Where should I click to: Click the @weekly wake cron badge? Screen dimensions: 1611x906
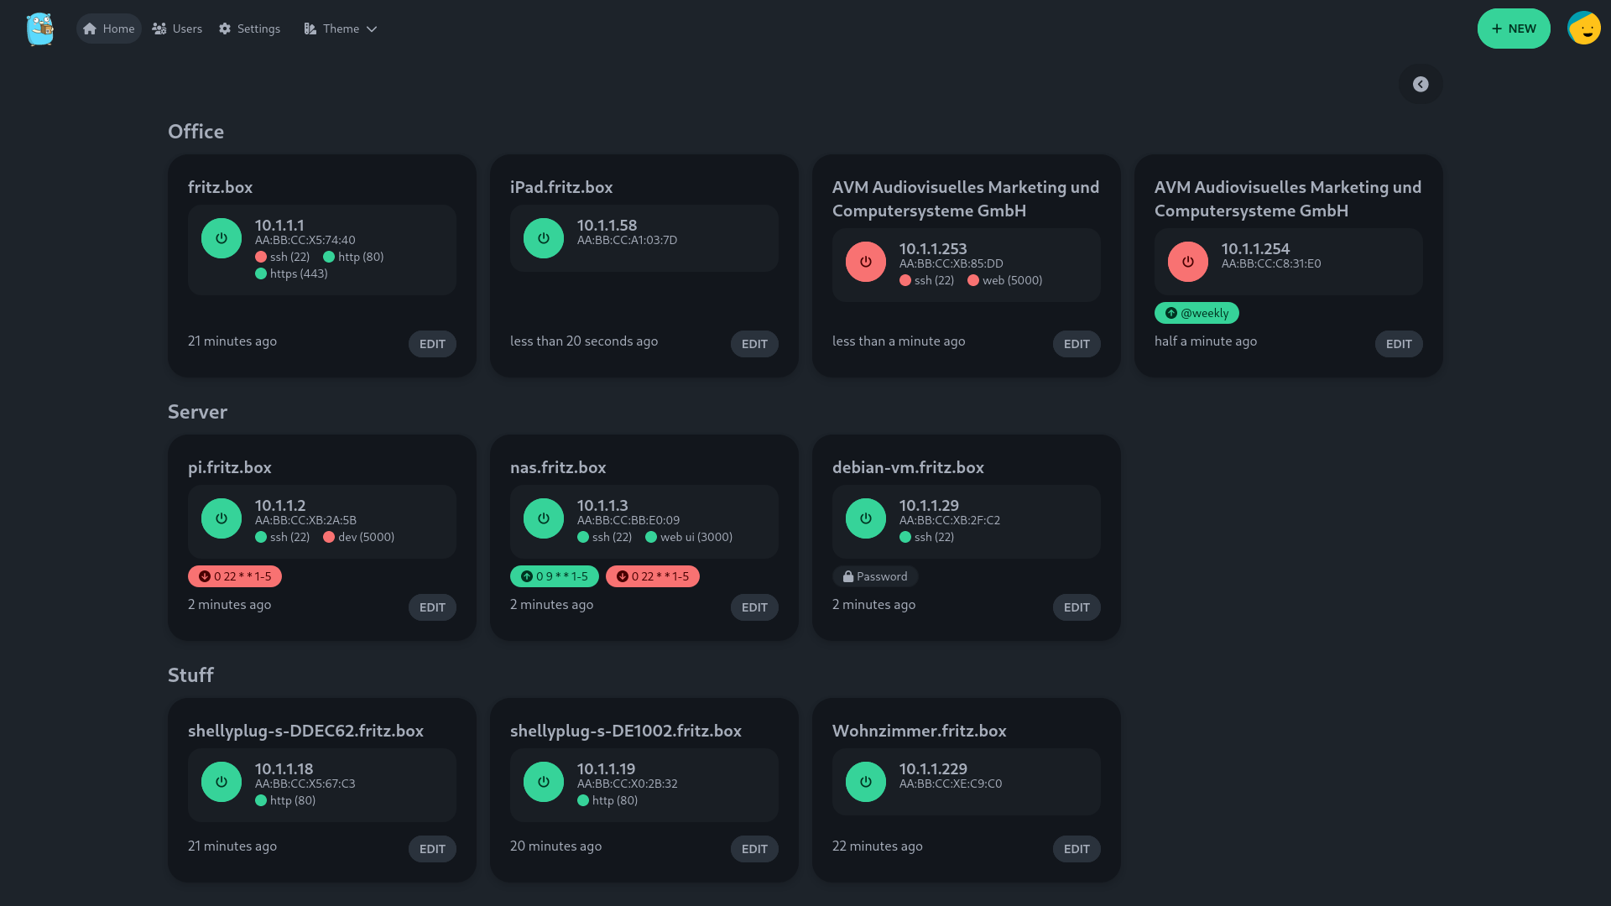[1196, 313]
